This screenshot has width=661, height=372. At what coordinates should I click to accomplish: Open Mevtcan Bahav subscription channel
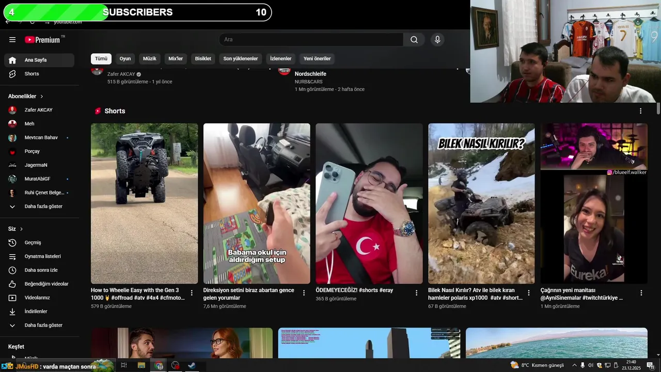point(39,137)
